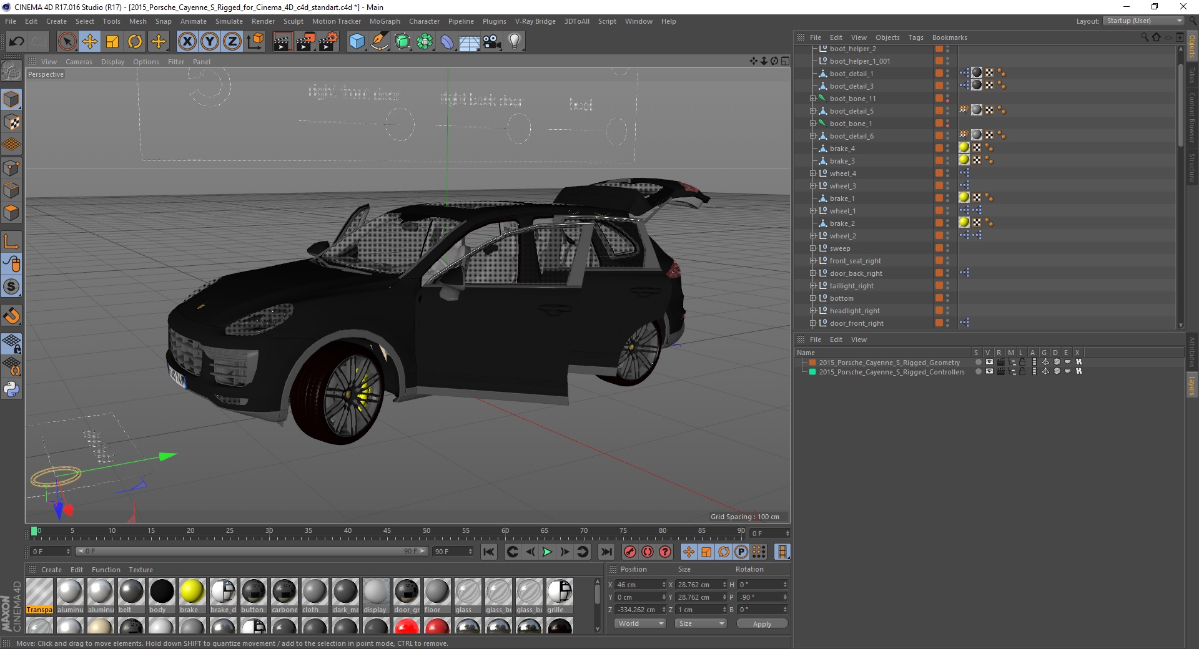This screenshot has width=1199, height=649.
Task: Select the Rotate tool
Action: [135, 42]
